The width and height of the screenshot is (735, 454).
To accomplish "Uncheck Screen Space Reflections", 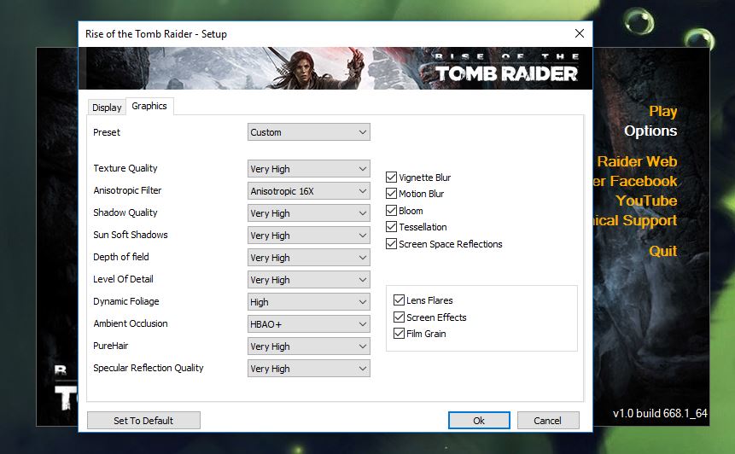I will pos(392,243).
